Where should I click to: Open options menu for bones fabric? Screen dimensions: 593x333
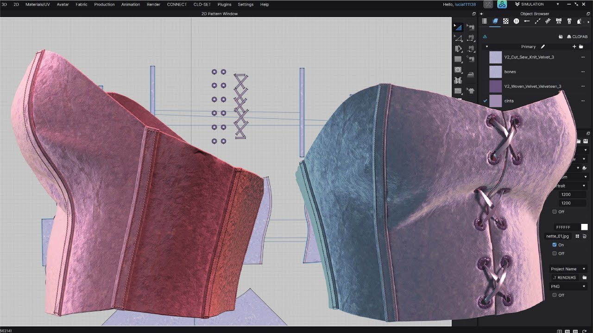click(x=583, y=72)
